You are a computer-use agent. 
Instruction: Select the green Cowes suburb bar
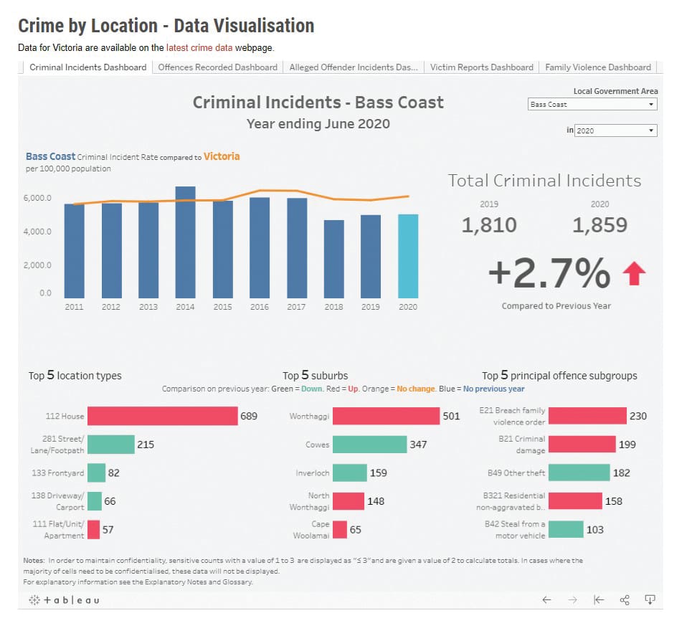(369, 445)
